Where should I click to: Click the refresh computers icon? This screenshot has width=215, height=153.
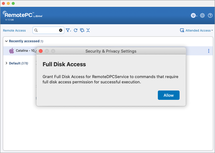[x=75, y=30]
